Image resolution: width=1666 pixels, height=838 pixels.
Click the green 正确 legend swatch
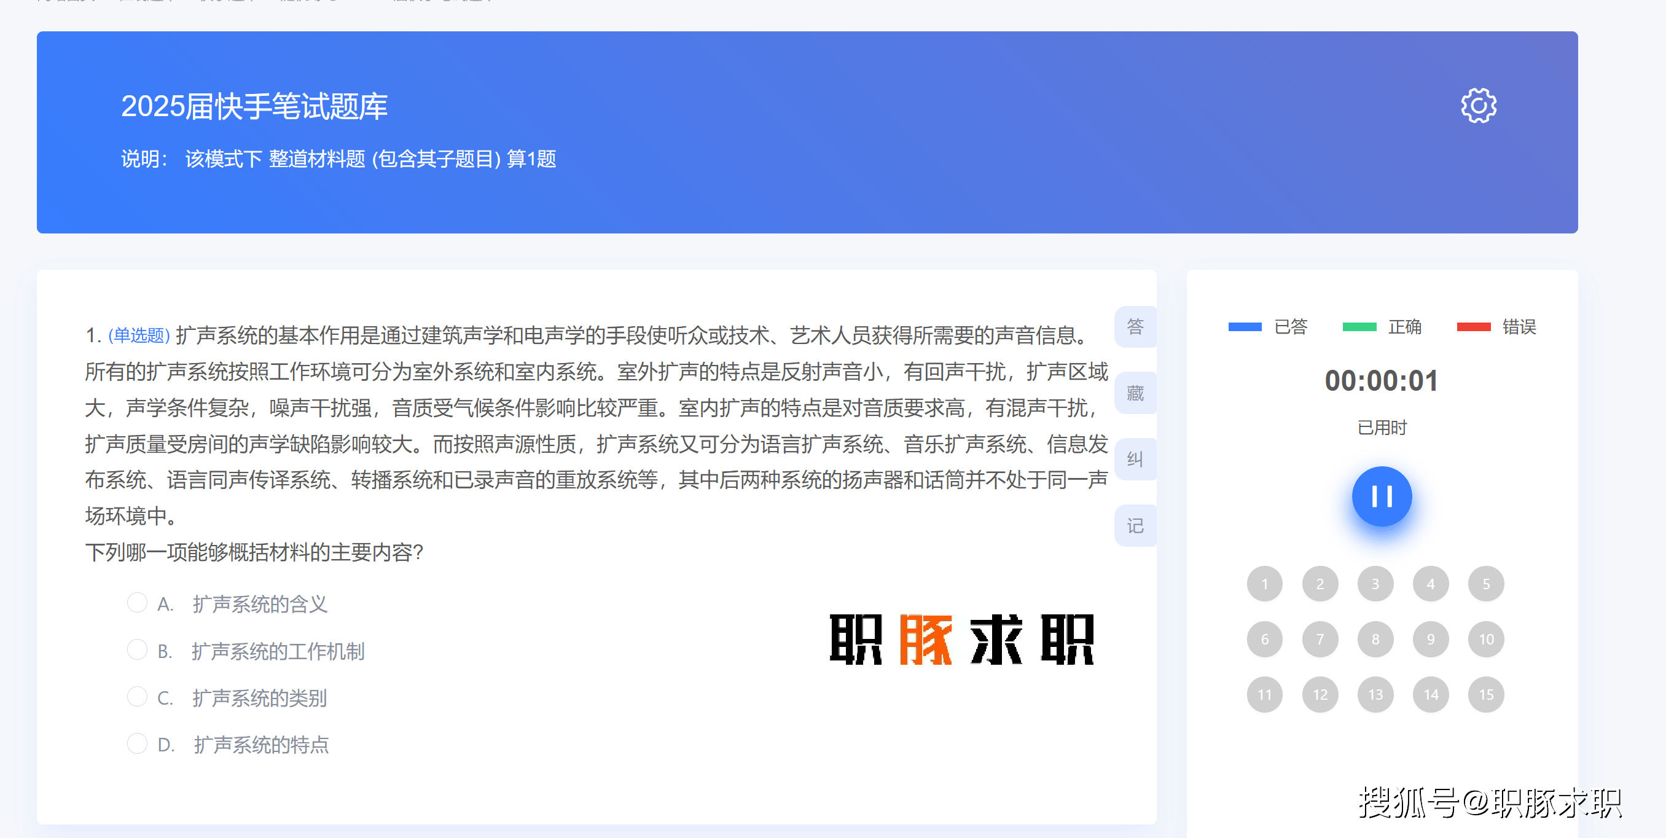click(x=1359, y=327)
